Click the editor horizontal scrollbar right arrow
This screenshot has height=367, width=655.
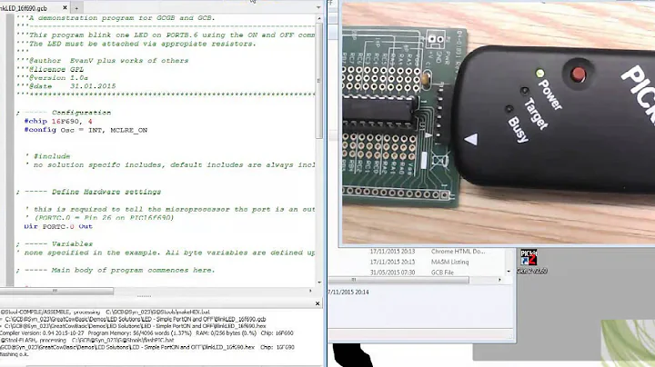[310, 291]
